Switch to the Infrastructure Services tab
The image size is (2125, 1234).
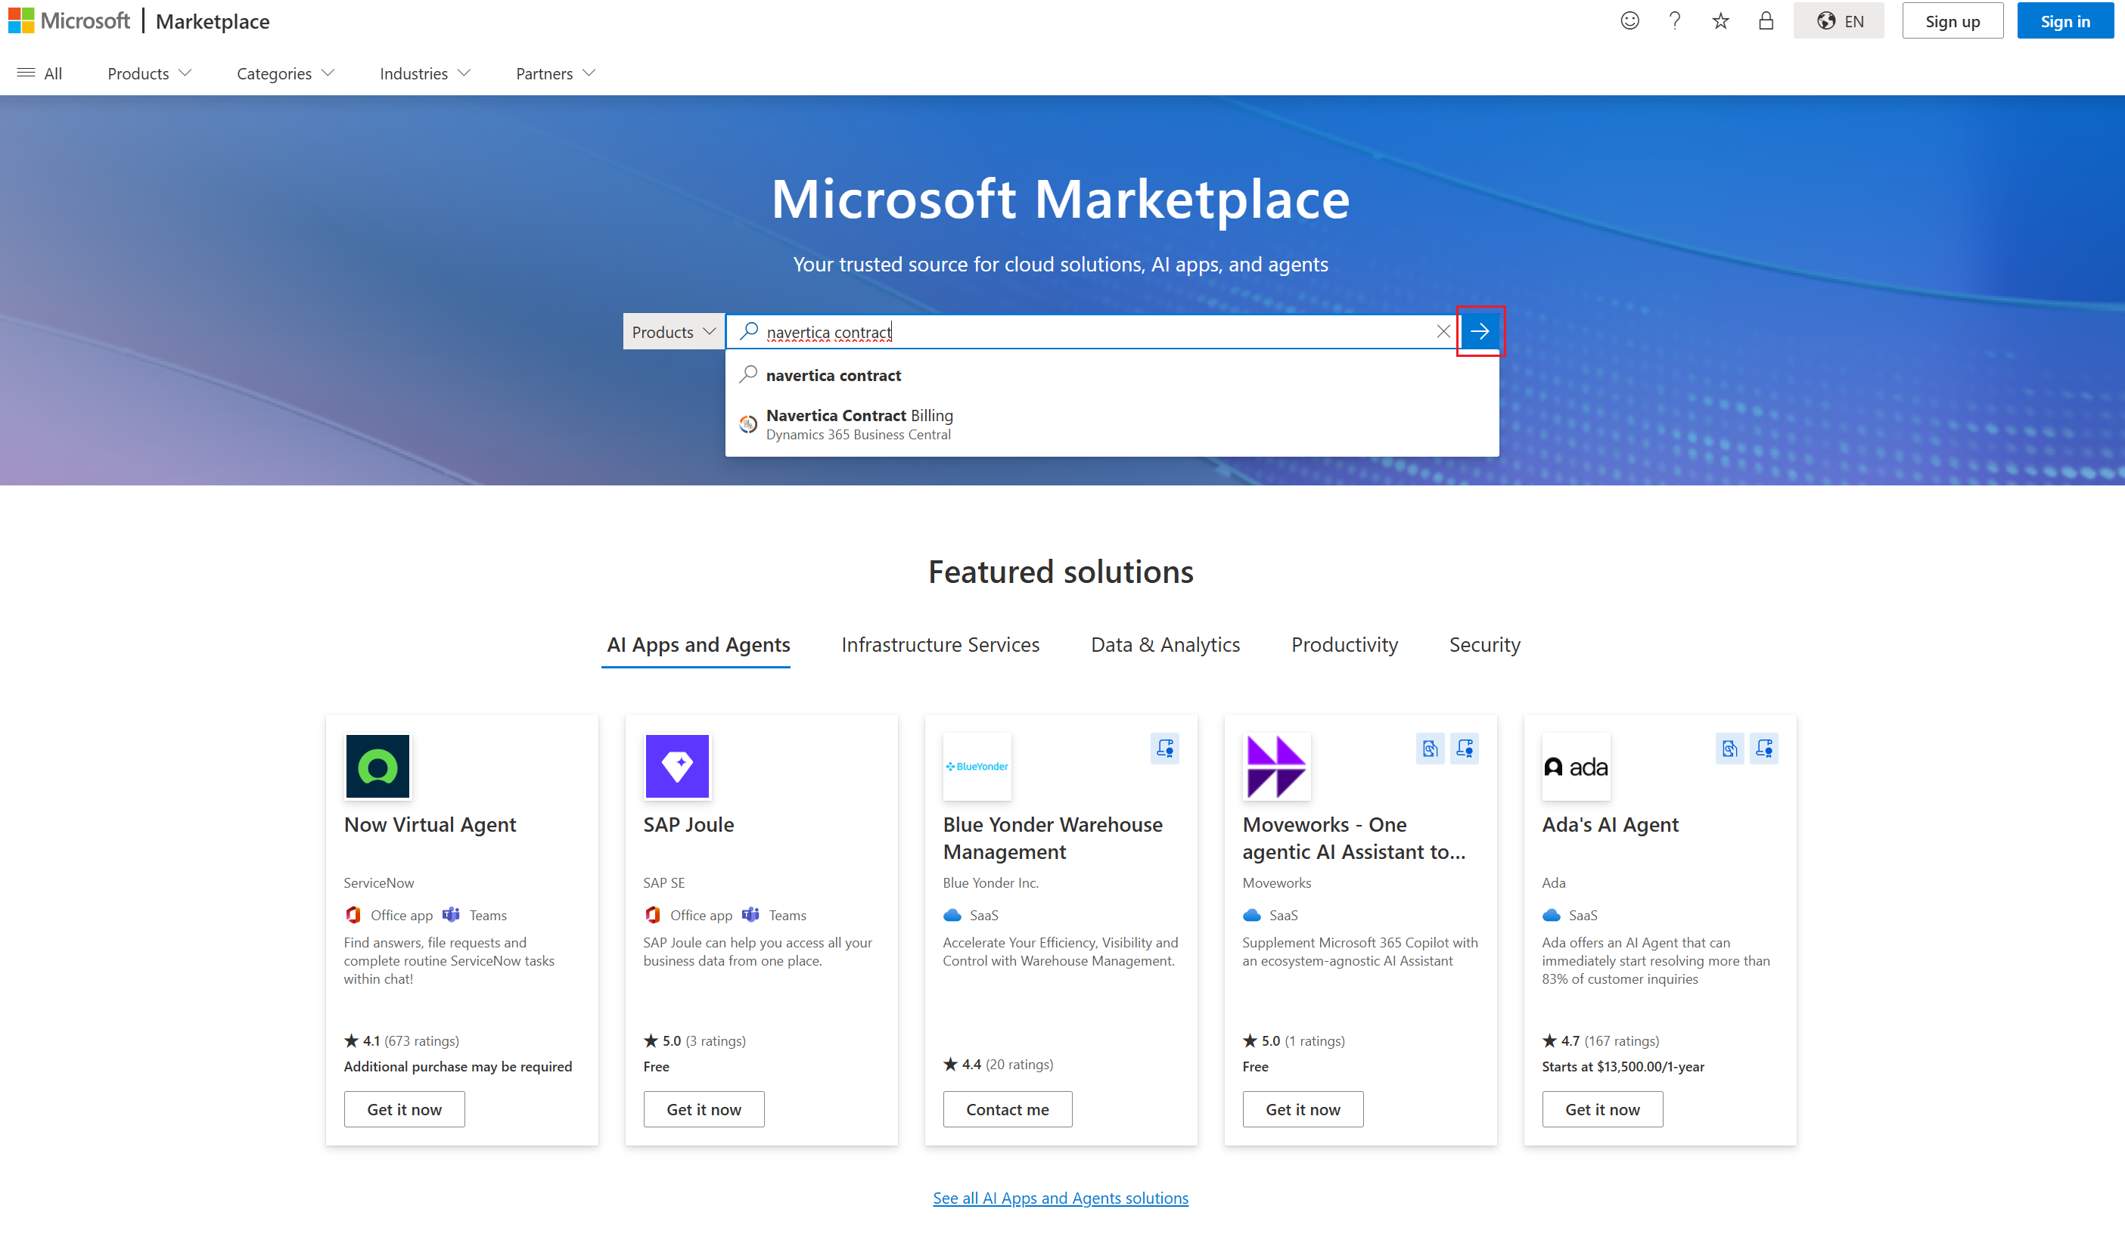[940, 645]
